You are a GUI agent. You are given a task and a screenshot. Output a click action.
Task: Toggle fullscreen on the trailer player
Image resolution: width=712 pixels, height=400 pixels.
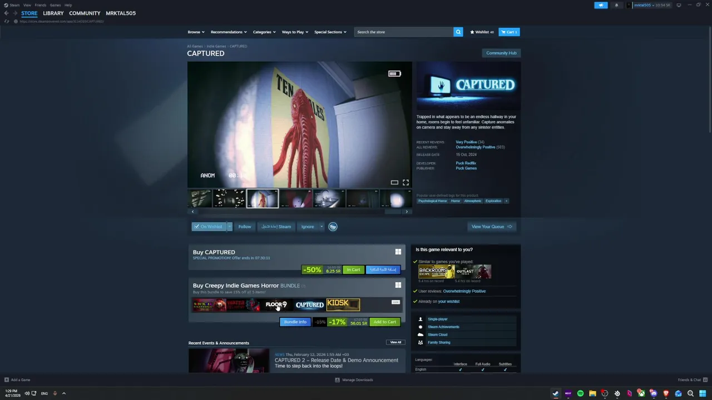coord(406,182)
